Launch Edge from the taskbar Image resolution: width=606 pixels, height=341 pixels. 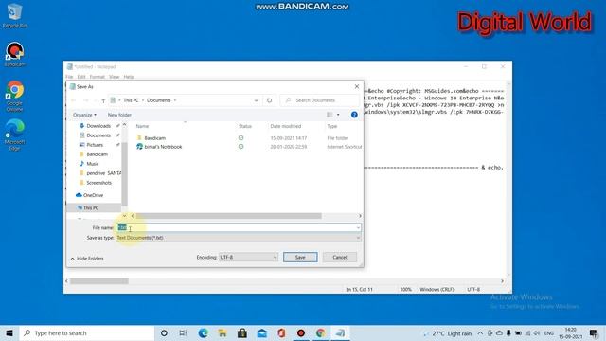(x=203, y=332)
